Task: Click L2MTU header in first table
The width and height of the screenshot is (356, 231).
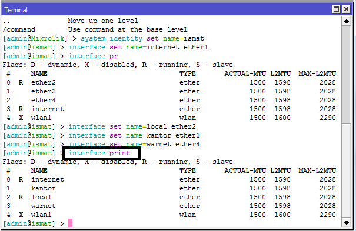Action: [281, 73]
